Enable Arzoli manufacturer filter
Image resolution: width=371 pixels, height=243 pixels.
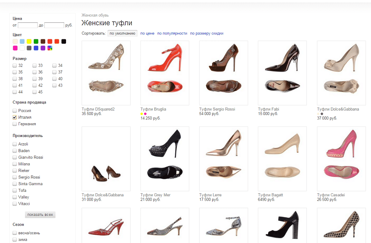click(15, 144)
